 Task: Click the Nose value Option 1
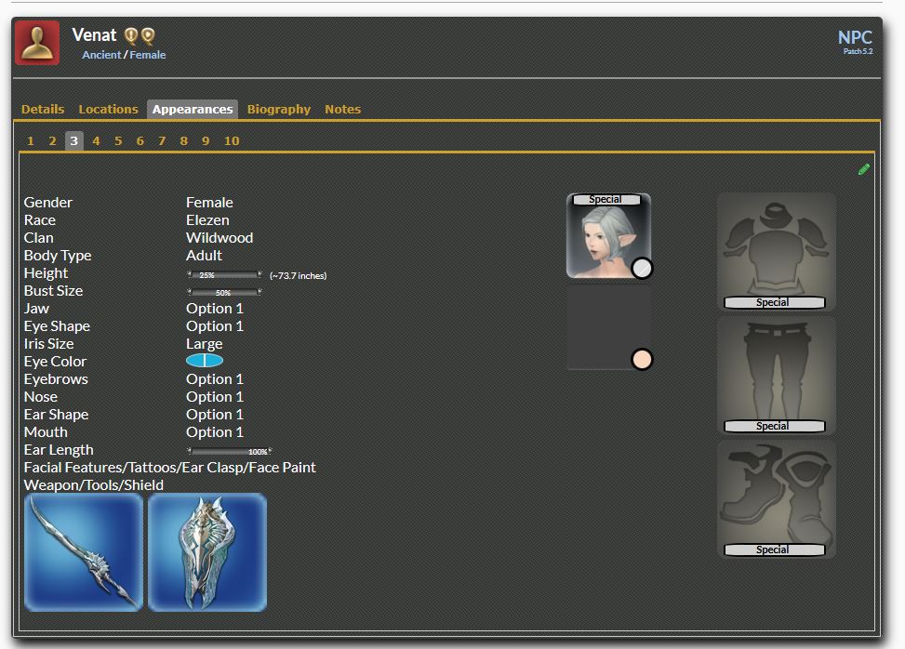point(215,397)
